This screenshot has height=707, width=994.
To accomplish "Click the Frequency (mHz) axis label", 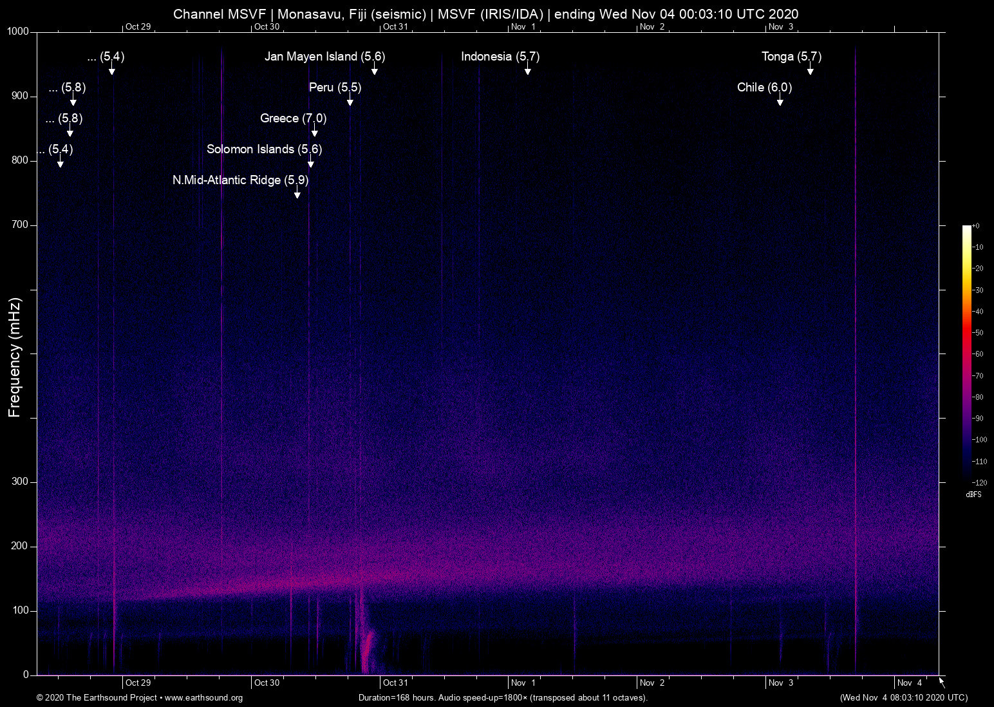I will coord(15,357).
